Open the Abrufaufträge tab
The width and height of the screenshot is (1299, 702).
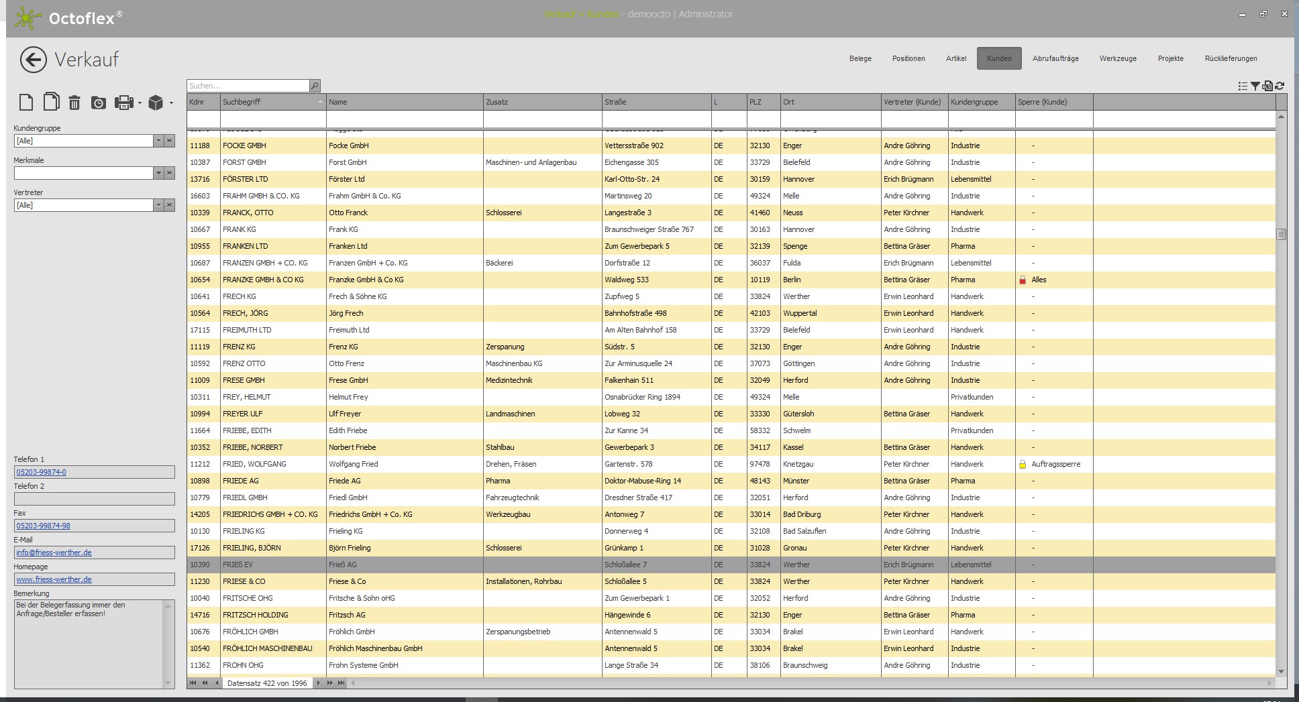1055,58
